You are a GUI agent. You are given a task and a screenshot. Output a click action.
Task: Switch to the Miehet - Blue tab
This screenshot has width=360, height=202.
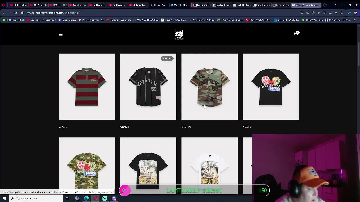179,5
